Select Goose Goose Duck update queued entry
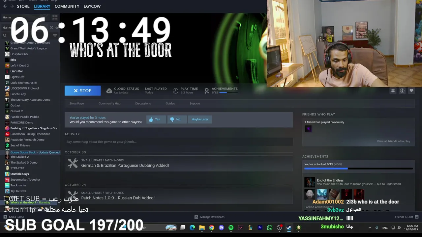The image size is (422, 237). (x=30, y=152)
